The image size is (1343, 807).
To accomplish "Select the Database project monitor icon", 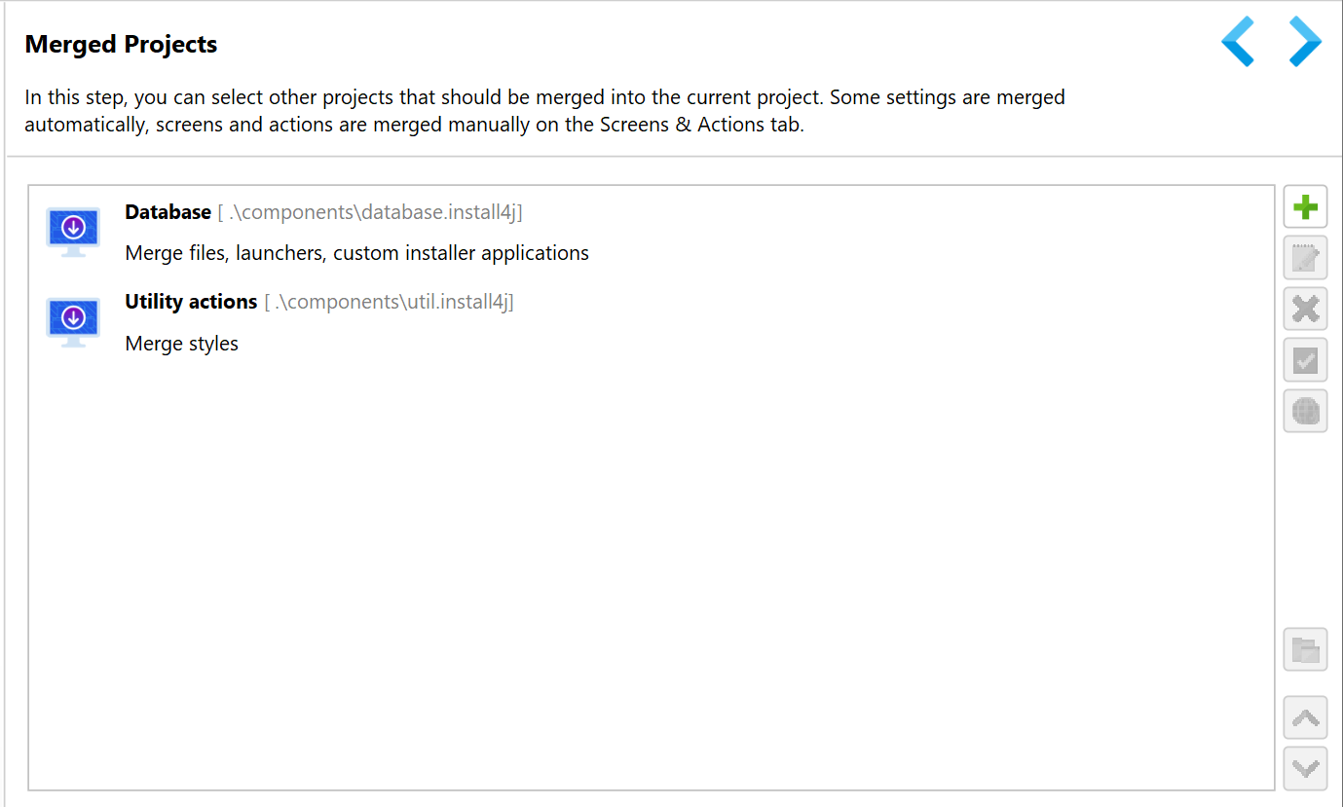I will click(73, 232).
